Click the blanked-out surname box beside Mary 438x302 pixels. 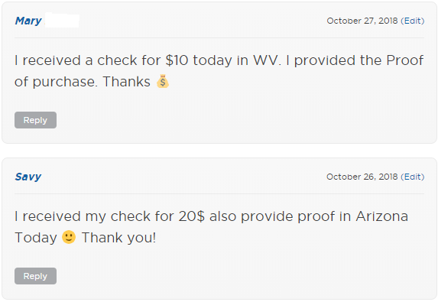click(62, 20)
